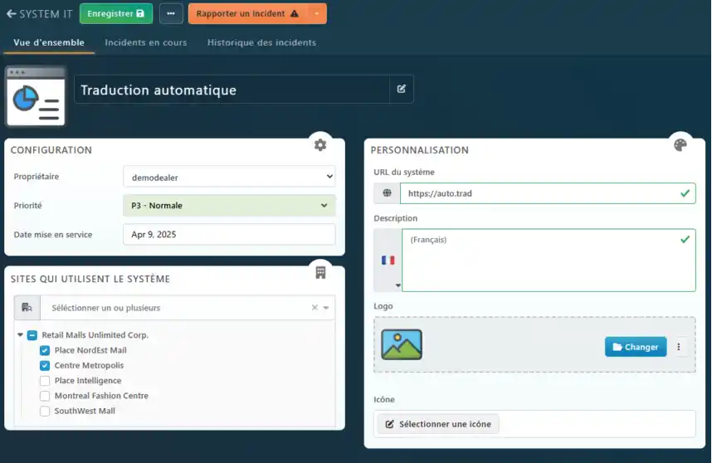The image size is (712, 463).
Task: Click the system dashboard icon thumbnail
Action: tap(36, 97)
